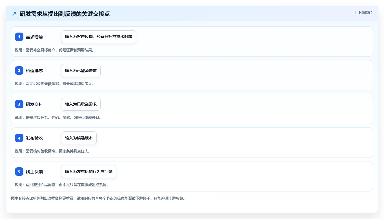The image size is (384, 219).
Task: Click the heading 研发需求从提出到反馈的关键交接点
Action: pyautogui.click(x=65, y=14)
